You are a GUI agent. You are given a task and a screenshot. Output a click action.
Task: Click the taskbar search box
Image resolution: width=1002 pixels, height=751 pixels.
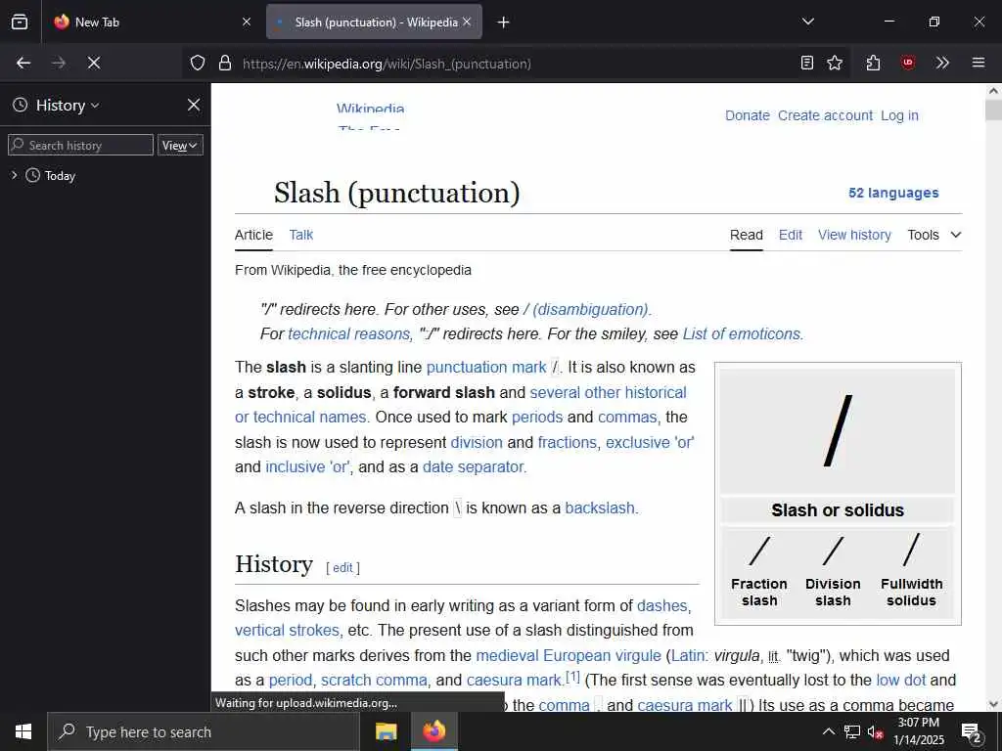pos(204,731)
